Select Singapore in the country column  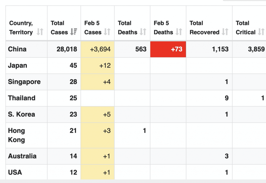[x=24, y=82]
